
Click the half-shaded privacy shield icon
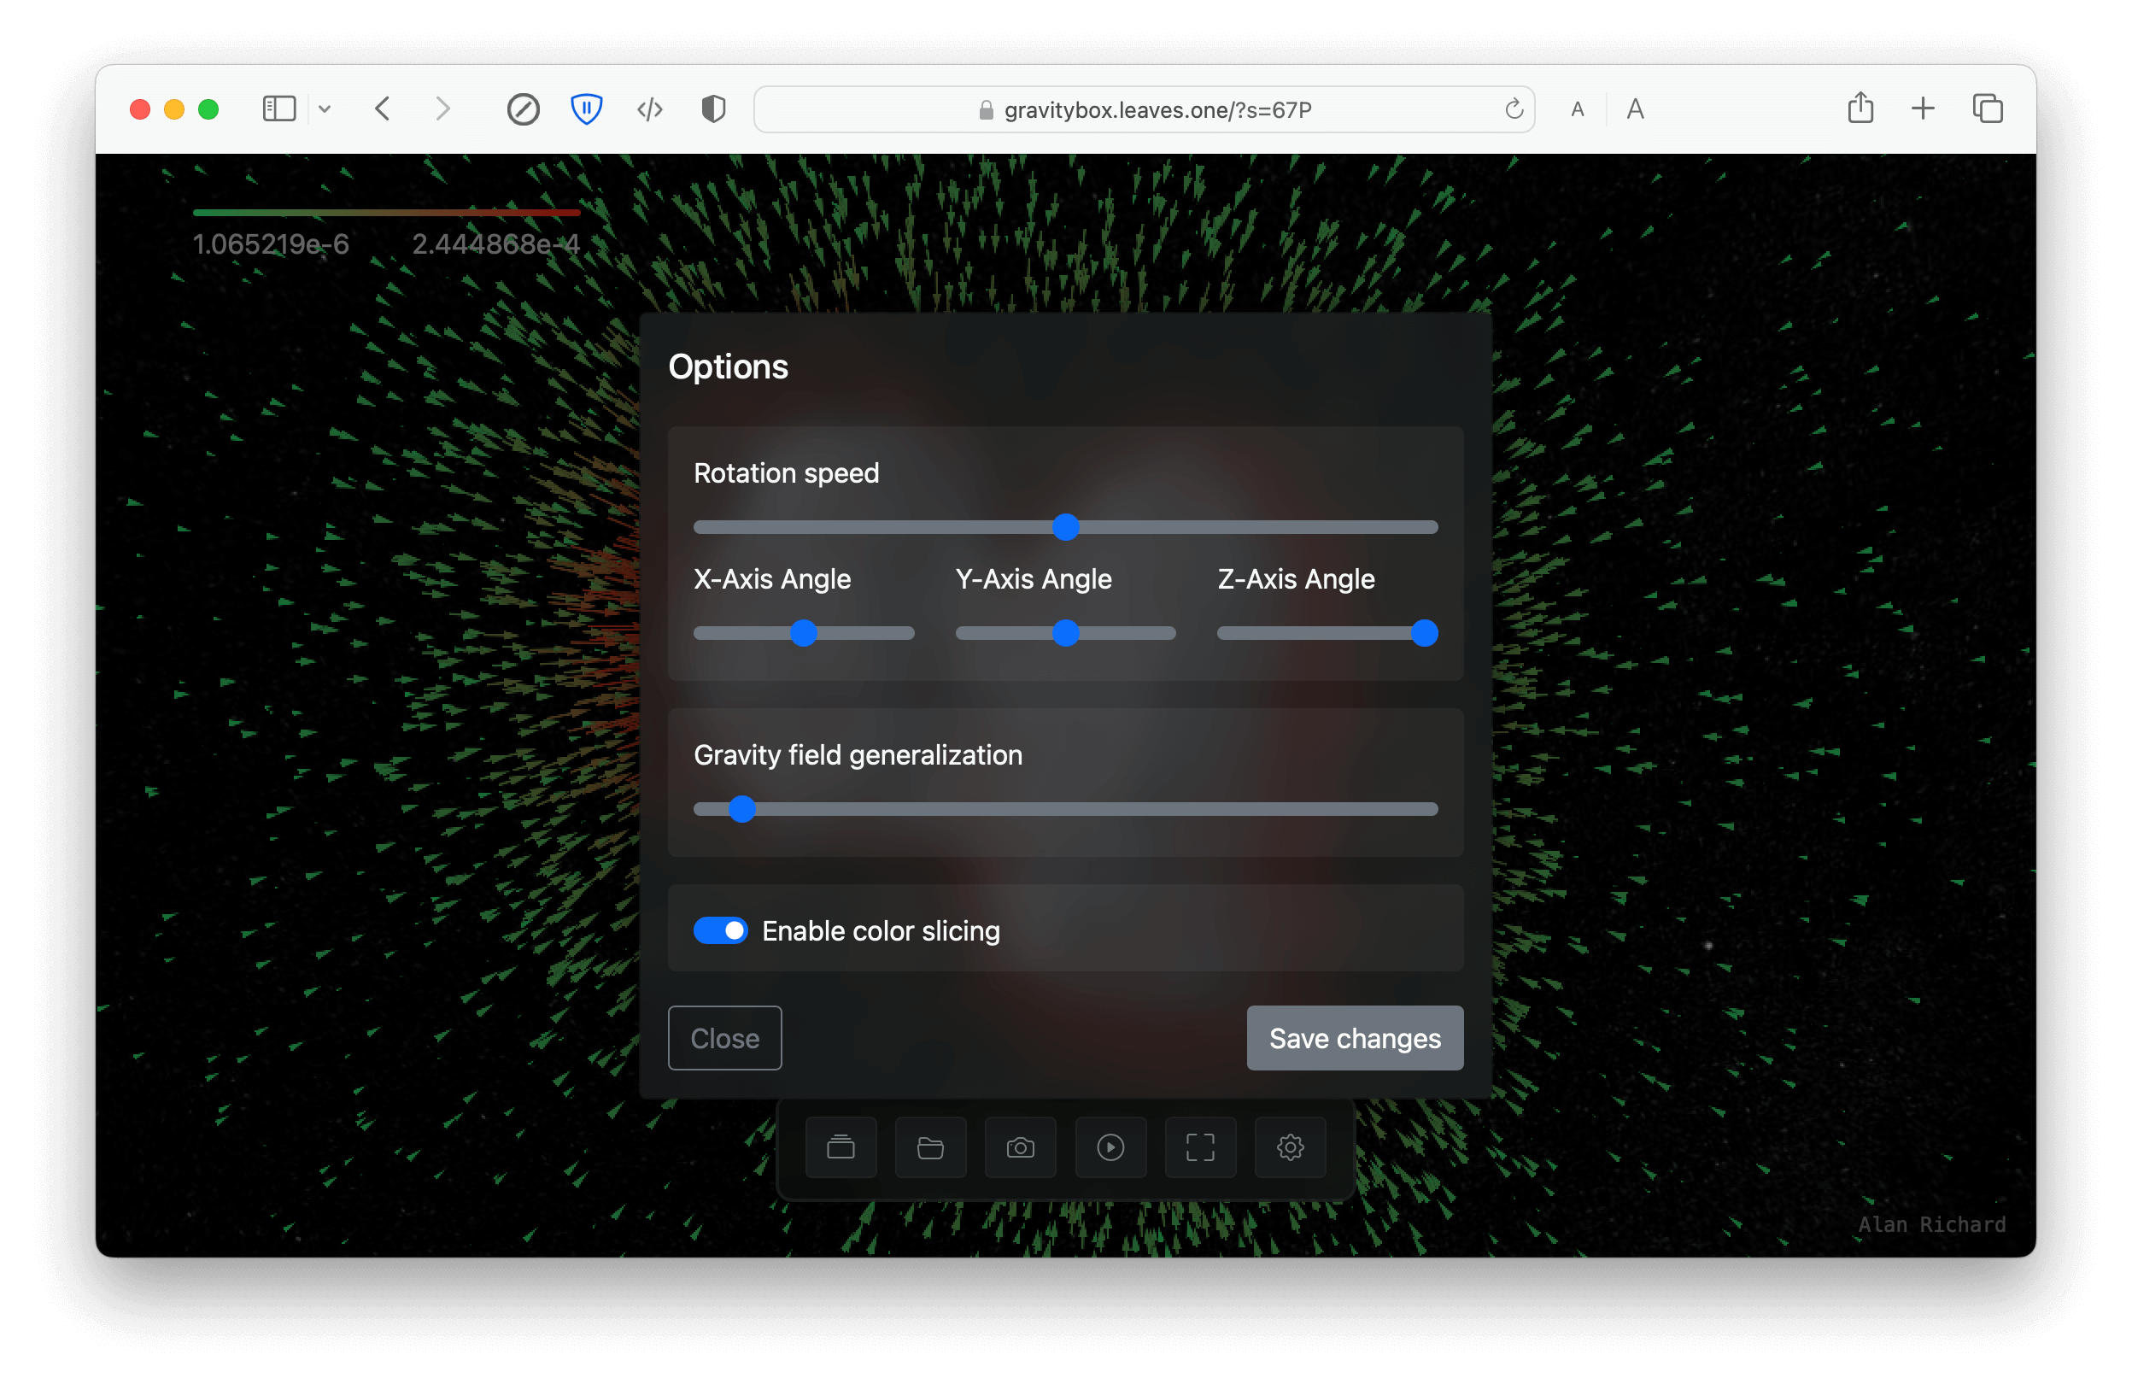(x=713, y=109)
